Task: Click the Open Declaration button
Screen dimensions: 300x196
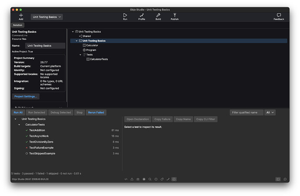Action: [137, 119]
